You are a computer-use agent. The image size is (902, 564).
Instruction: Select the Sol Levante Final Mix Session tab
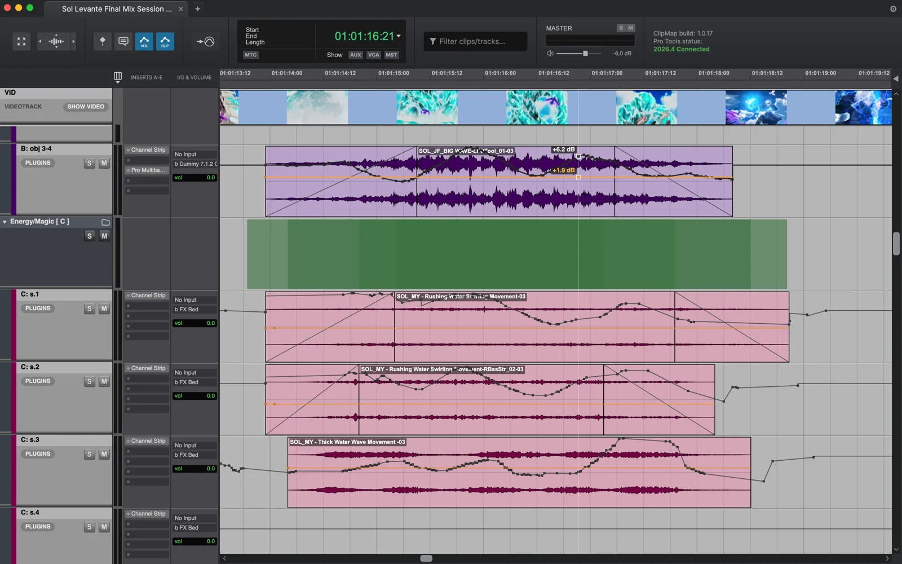pyautogui.click(x=117, y=8)
